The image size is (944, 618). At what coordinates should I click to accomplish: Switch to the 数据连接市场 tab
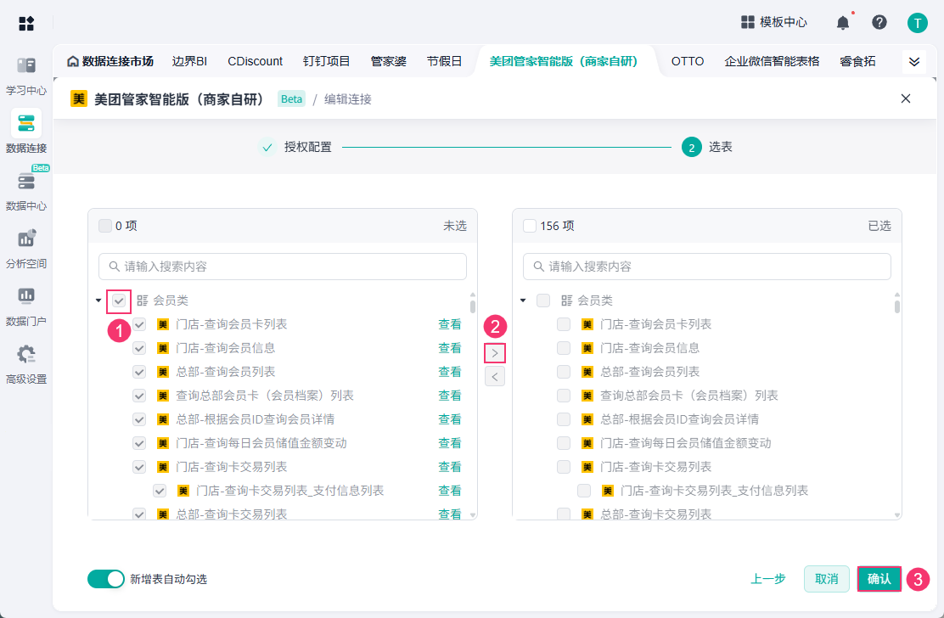coord(110,61)
